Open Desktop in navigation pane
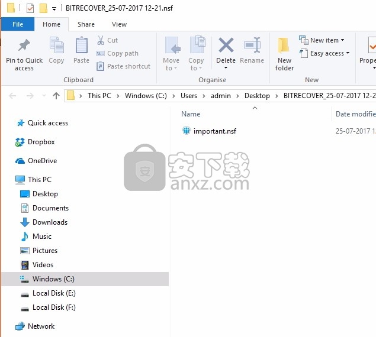This screenshot has height=337, width=376. (x=45, y=194)
